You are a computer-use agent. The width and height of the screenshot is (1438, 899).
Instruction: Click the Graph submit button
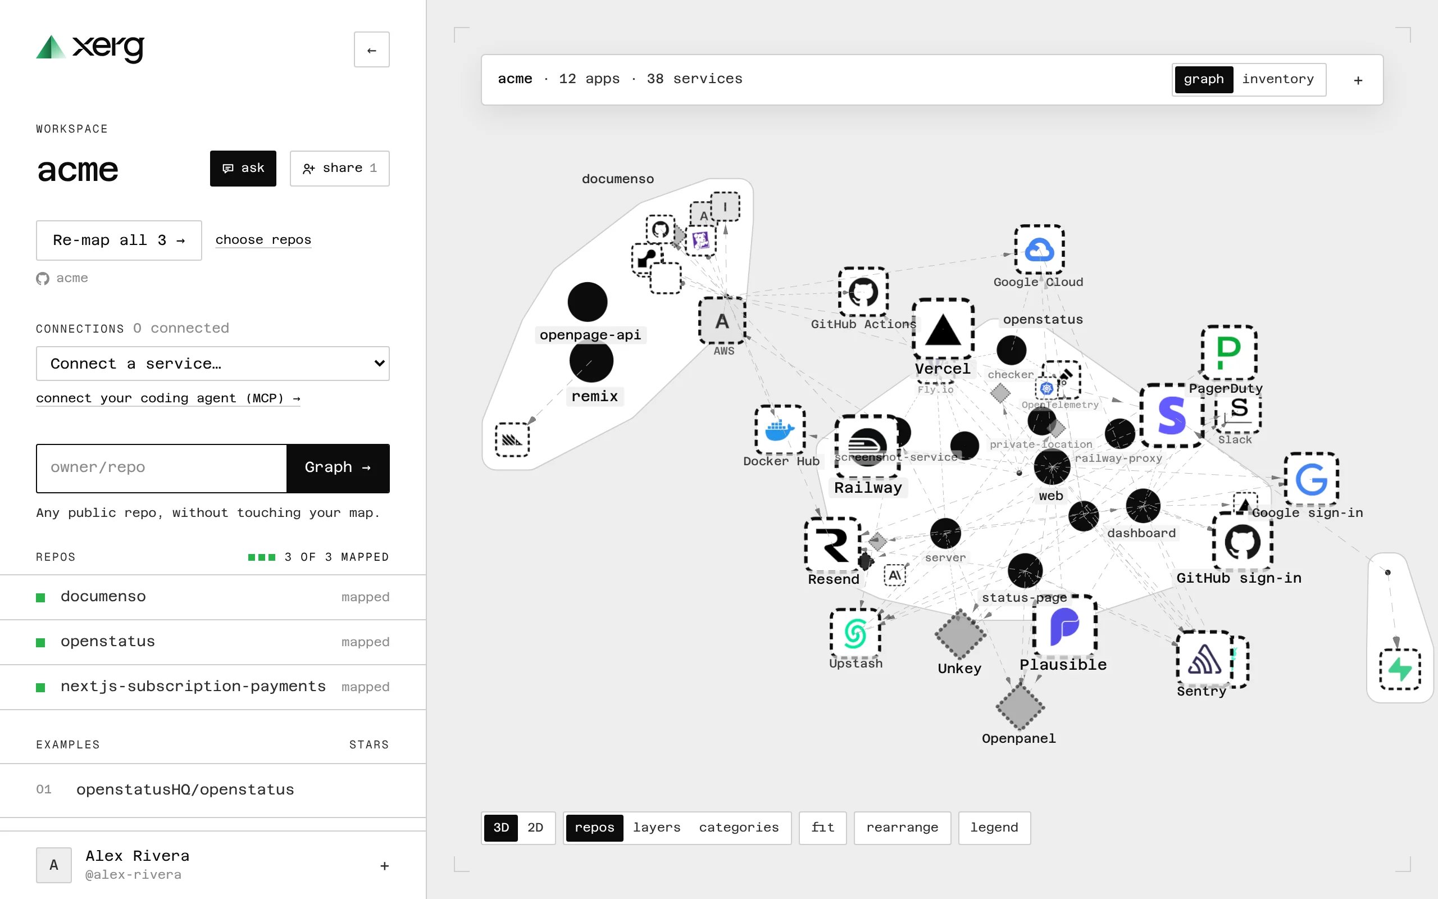[x=338, y=468]
